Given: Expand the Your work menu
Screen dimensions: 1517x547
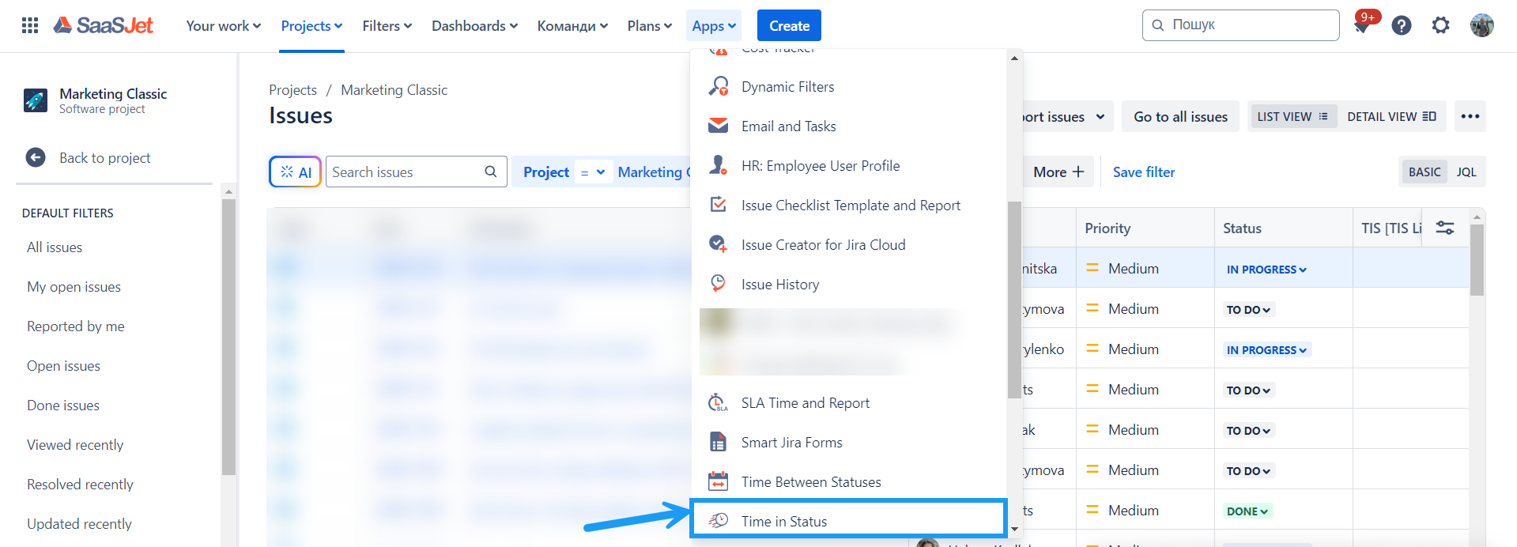Looking at the screenshot, I should [223, 25].
